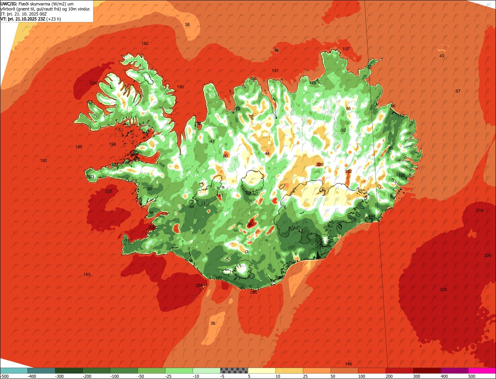Click the dark teal -400 to -300 legend swatch
Image resolution: width=496 pixels, height=379 pixels.
(x=41, y=370)
